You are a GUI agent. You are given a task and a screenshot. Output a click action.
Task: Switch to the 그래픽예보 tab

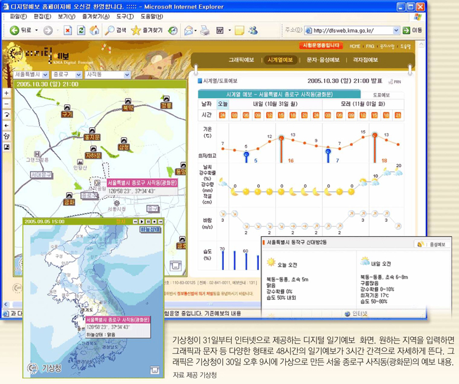[241, 60]
